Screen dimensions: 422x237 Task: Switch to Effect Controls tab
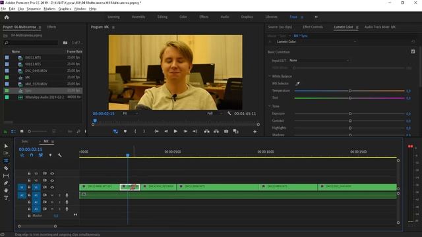313,27
